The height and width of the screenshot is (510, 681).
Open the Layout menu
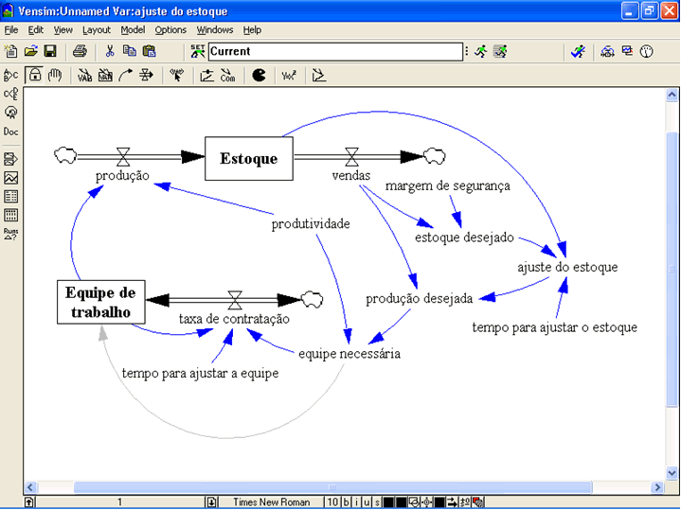[97, 30]
